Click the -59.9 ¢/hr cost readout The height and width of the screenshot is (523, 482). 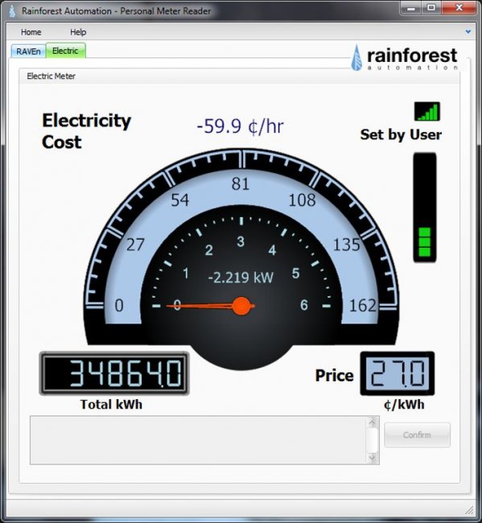coord(240,126)
